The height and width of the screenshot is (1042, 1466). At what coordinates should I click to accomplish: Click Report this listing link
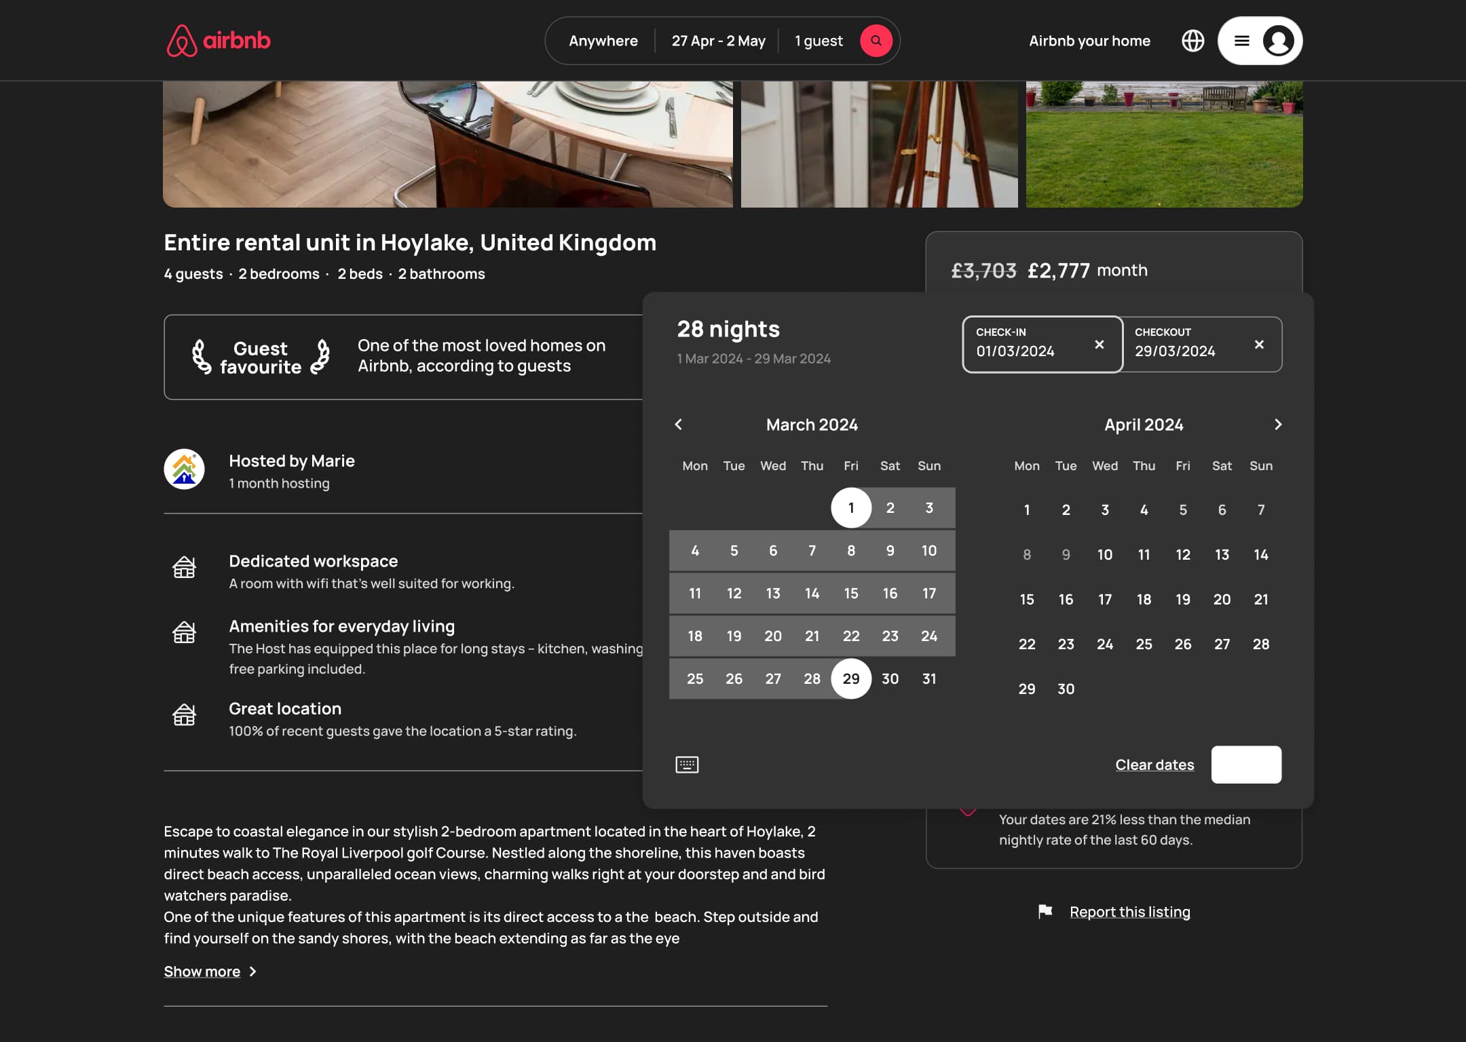pyautogui.click(x=1129, y=912)
